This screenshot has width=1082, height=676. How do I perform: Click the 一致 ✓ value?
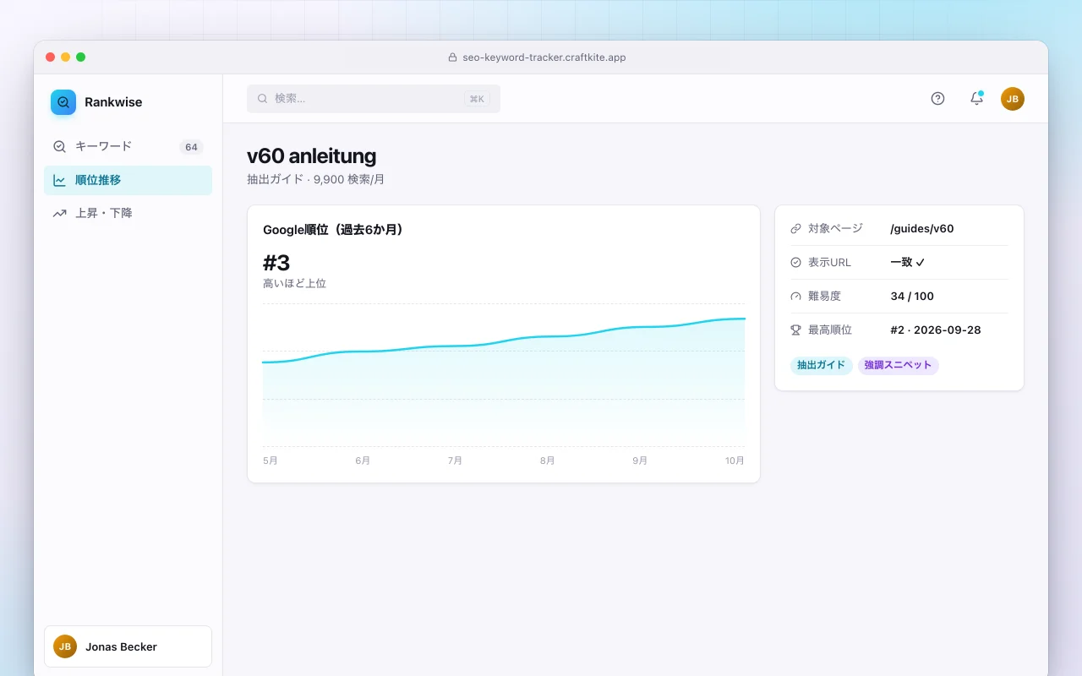click(908, 262)
